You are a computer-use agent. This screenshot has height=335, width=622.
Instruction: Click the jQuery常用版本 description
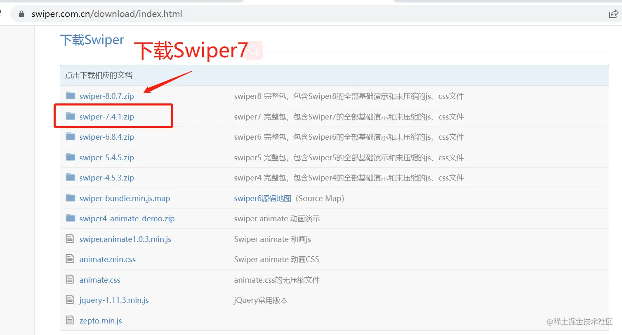point(261,300)
